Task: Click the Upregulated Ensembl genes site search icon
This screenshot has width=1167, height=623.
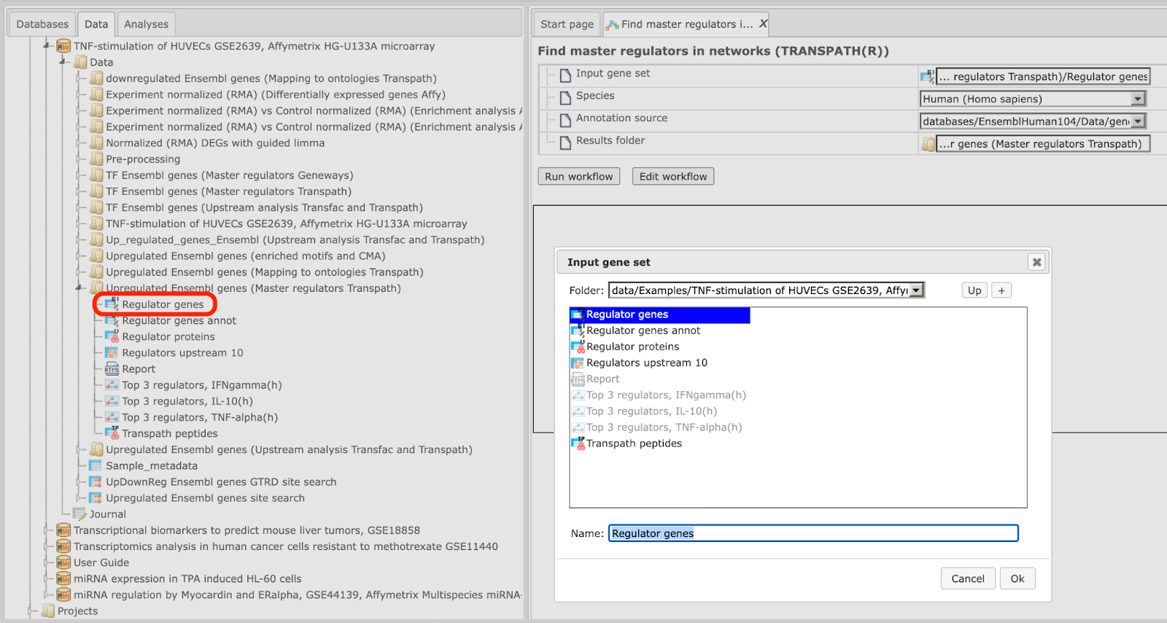Action: [96, 498]
